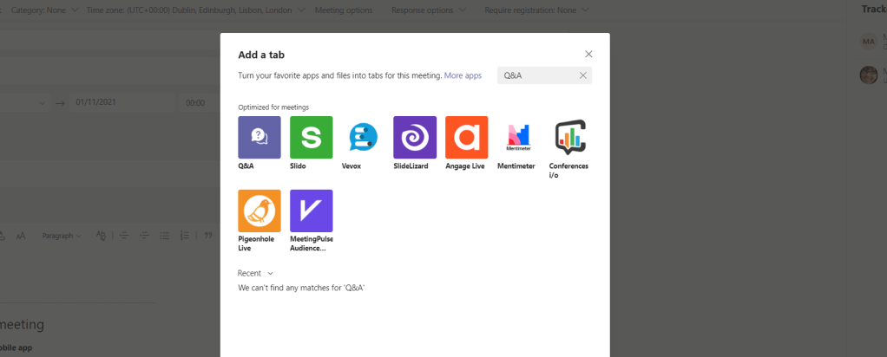
Task: Add the Pigeonhole Live app
Action: tap(259, 211)
